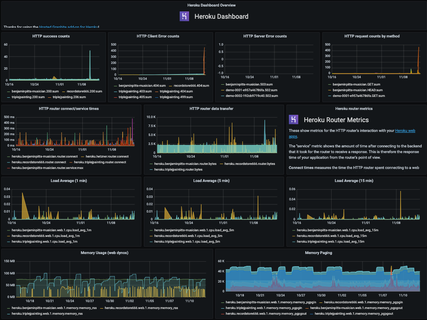Open the Memory Usage (web dynos) title menu
The image size is (427, 320).
click(105, 253)
